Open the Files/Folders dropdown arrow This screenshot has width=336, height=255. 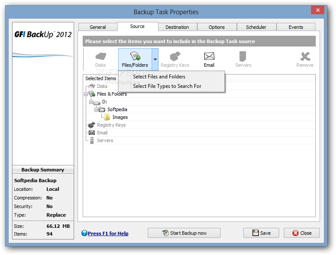coord(155,59)
